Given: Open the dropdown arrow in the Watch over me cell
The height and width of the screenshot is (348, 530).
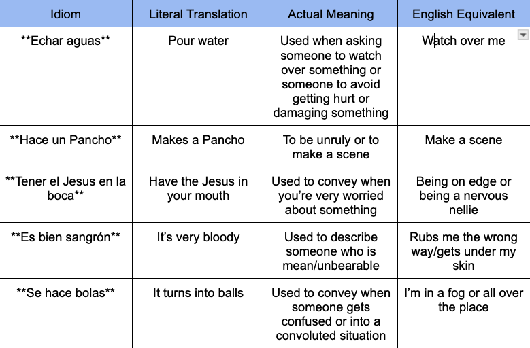Looking at the screenshot, I should (x=523, y=35).
